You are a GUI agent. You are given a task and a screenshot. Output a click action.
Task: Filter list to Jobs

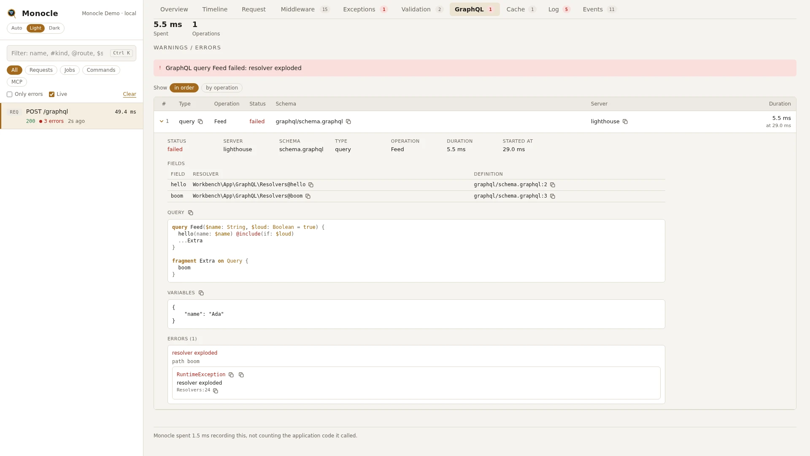(70, 70)
